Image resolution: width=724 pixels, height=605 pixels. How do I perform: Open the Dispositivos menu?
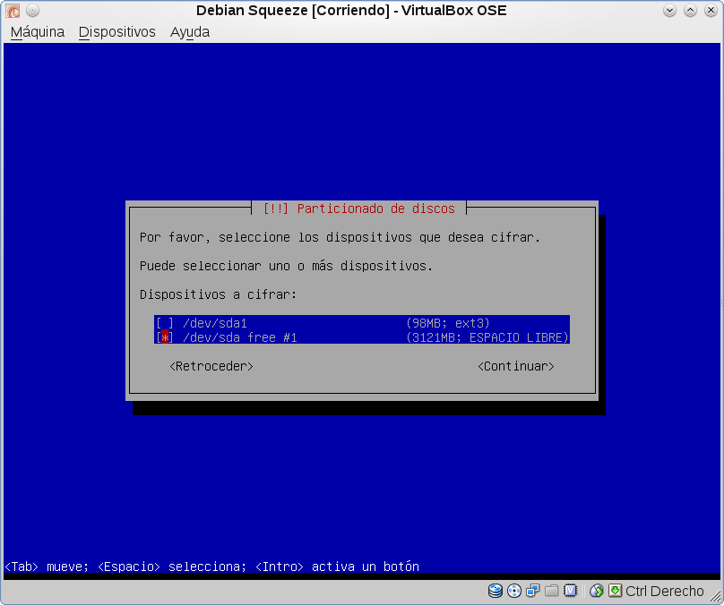tap(116, 32)
